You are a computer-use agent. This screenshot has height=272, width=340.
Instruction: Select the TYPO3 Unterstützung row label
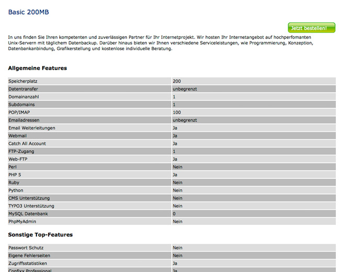click(x=31, y=206)
